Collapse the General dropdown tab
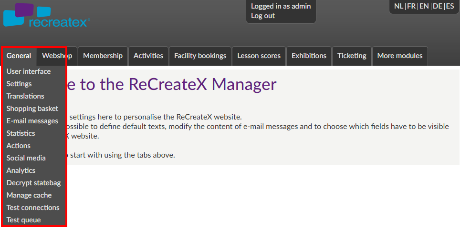The image size is (460, 229). [x=19, y=56]
